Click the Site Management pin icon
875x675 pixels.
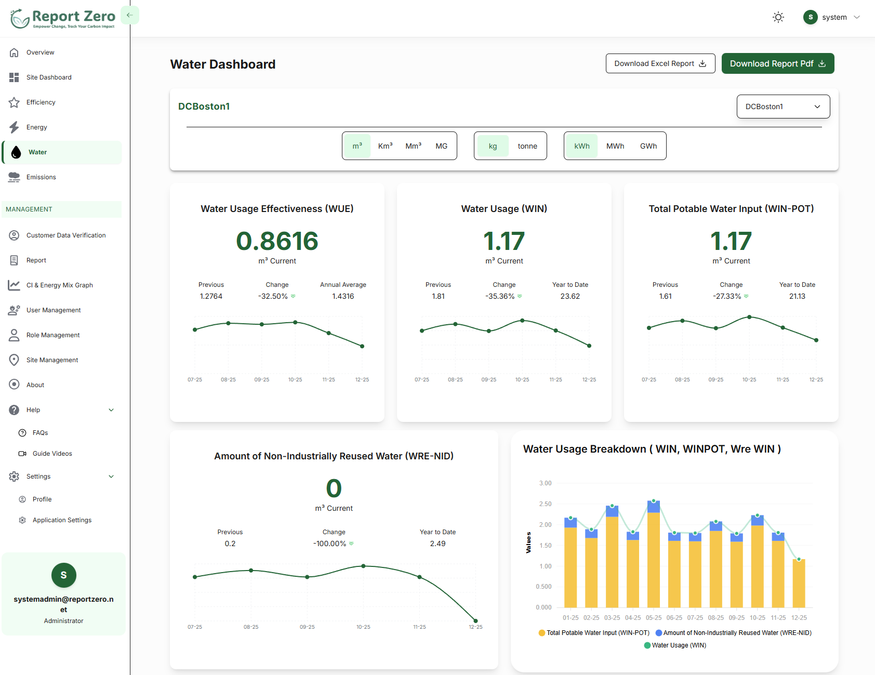14,360
